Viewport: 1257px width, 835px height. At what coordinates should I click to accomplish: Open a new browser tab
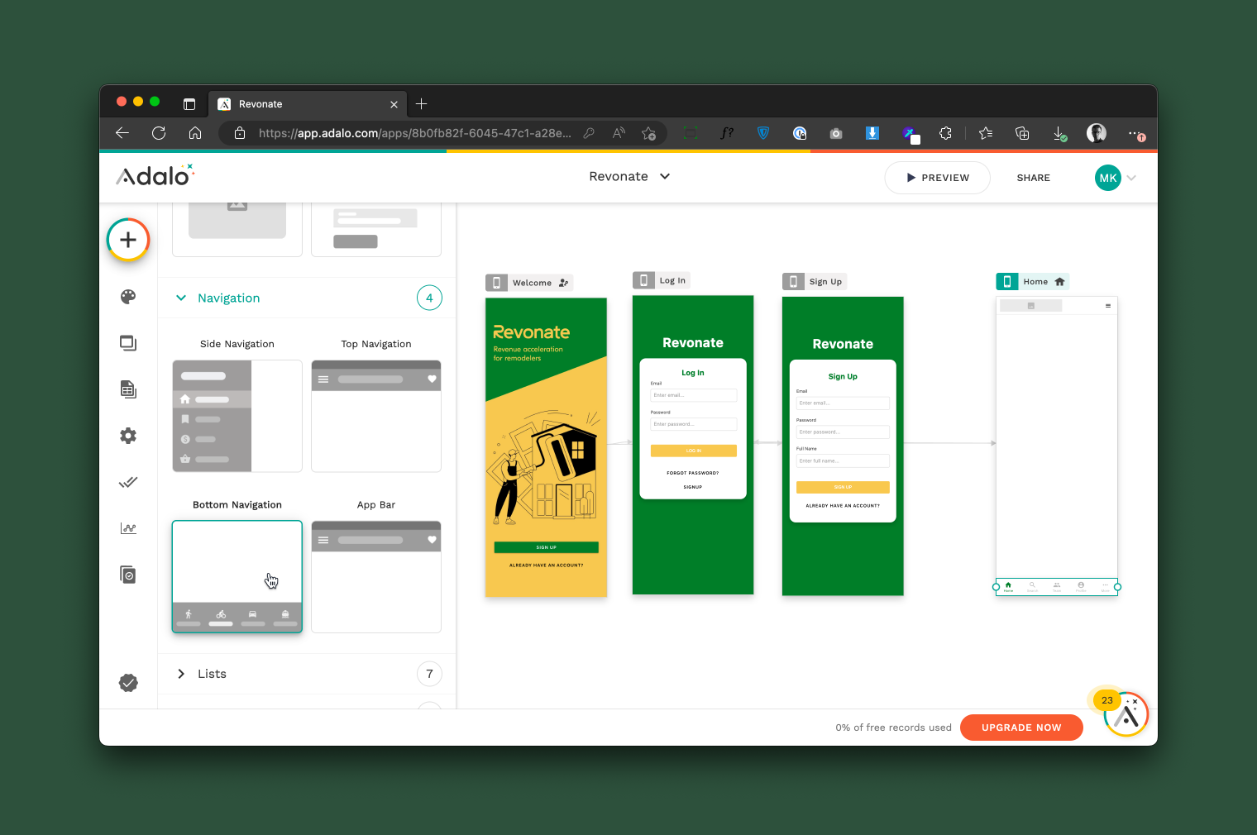422,104
